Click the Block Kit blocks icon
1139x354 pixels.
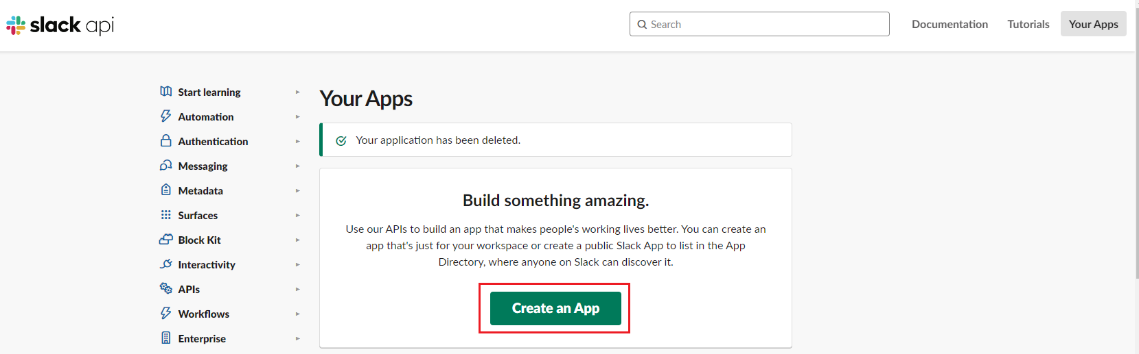point(165,239)
